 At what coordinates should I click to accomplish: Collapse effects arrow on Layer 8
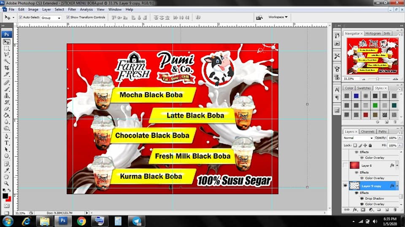397,166
